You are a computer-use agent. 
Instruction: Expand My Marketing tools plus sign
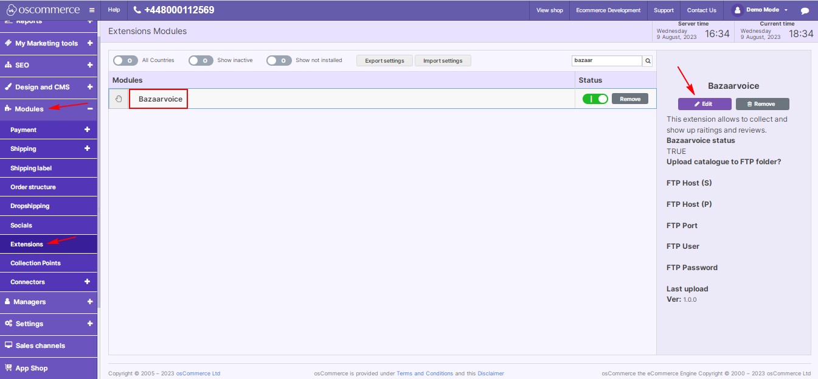(x=90, y=43)
